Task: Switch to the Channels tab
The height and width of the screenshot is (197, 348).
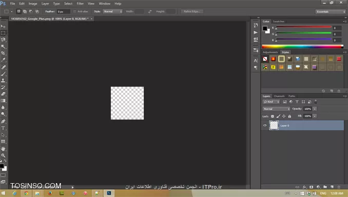Action: (x=279, y=96)
